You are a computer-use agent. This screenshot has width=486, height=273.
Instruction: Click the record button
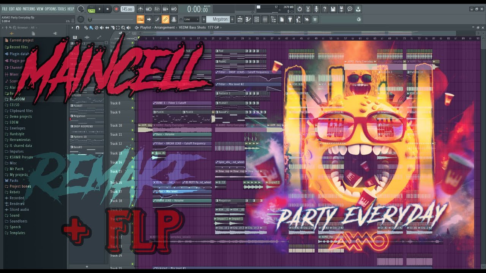pos(116,9)
